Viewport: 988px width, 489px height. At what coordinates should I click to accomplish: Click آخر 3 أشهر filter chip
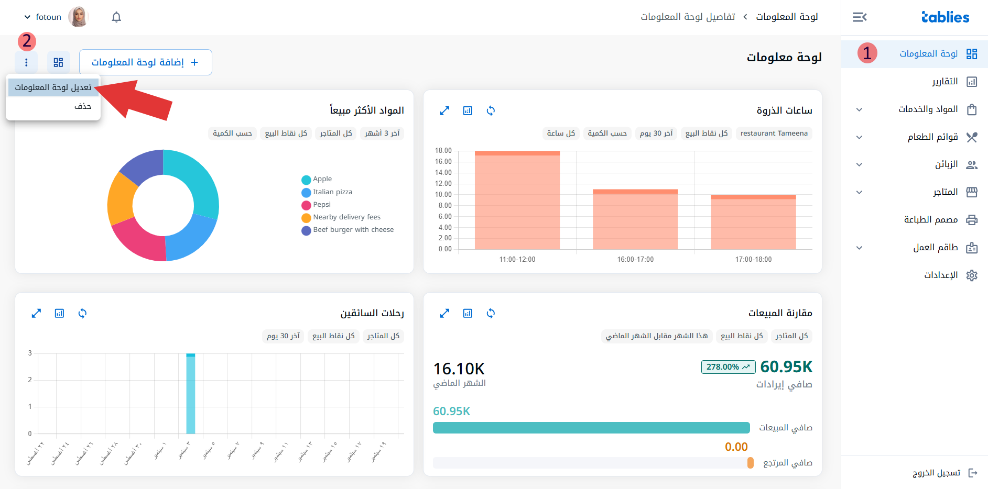(x=382, y=134)
